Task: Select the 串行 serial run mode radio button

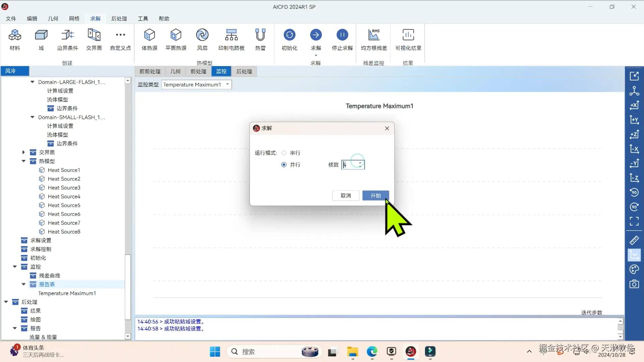Action: [x=284, y=153]
